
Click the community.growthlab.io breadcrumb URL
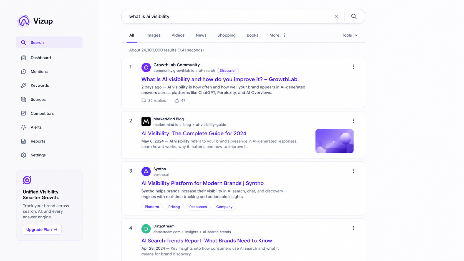(184, 71)
